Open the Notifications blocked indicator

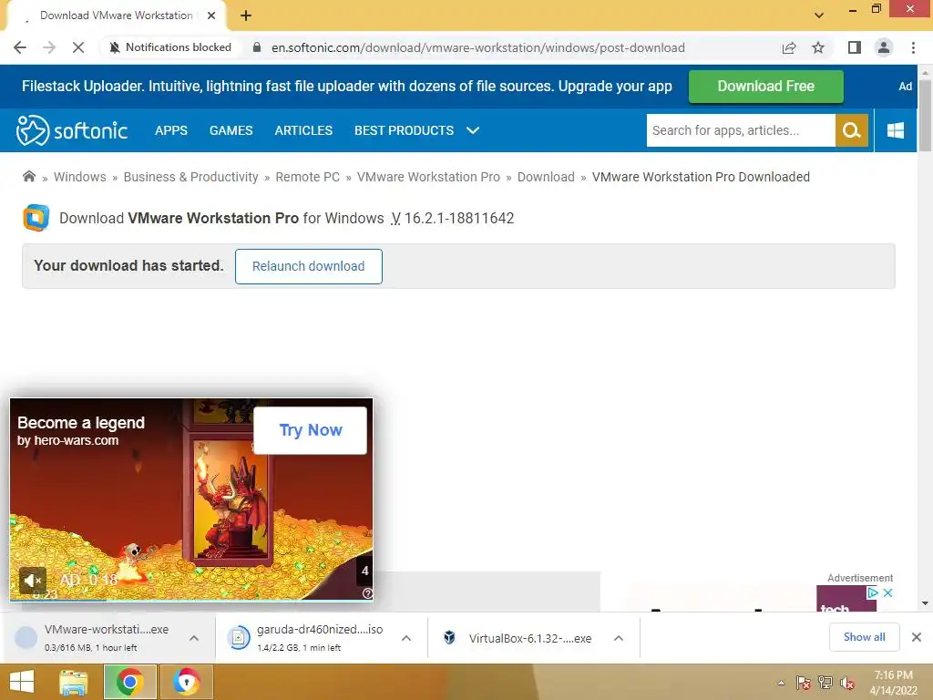pyautogui.click(x=170, y=47)
